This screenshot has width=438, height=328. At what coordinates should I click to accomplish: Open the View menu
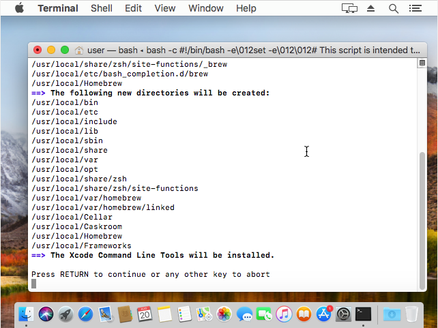coord(165,8)
